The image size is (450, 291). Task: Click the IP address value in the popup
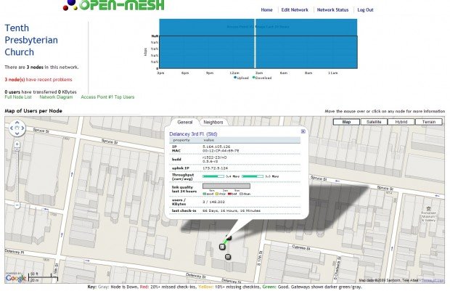point(216,147)
